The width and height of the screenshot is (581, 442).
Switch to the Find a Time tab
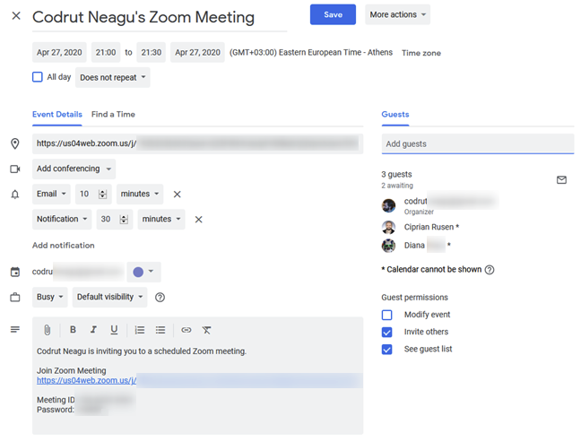[x=113, y=115]
